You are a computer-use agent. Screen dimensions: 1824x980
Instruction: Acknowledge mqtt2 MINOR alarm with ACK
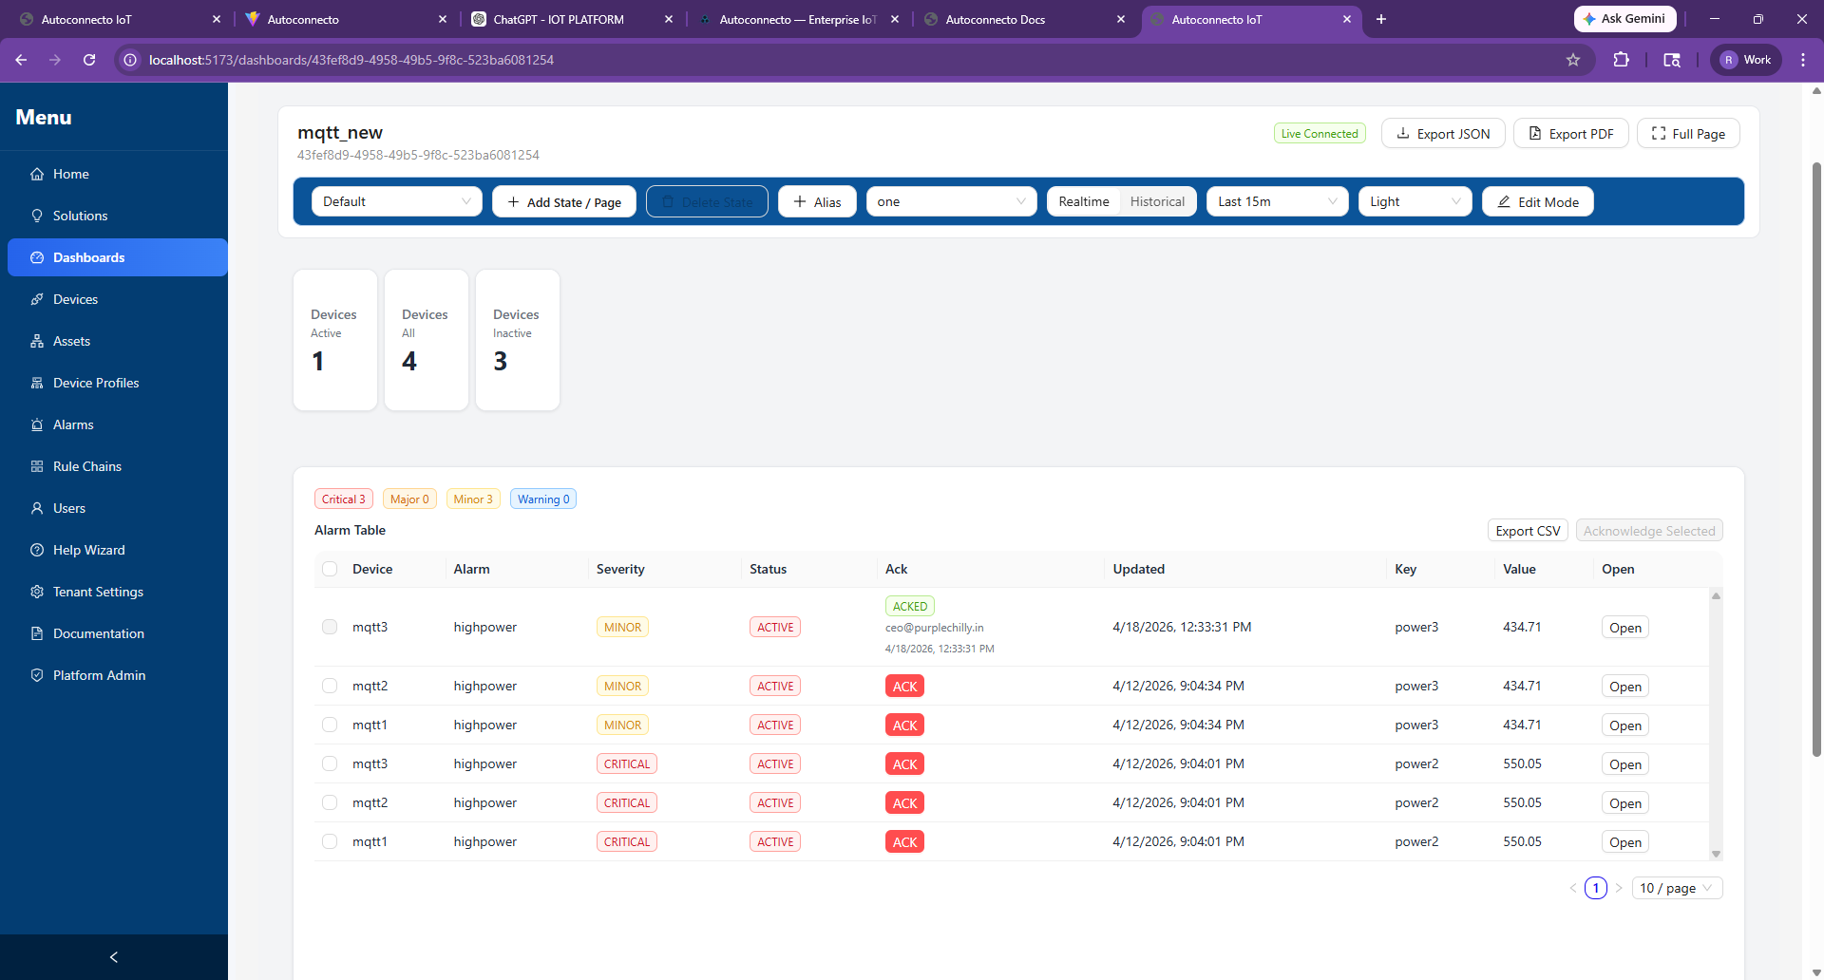click(904, 686)
